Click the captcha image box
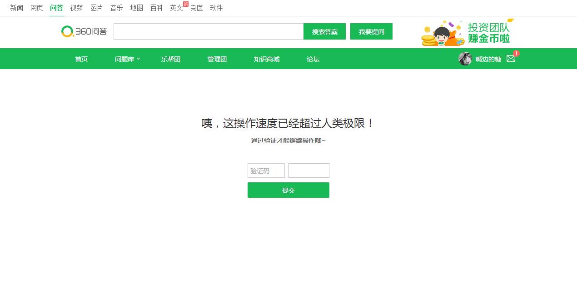This screenshot has height=296, width=577. tap(308, 171)
